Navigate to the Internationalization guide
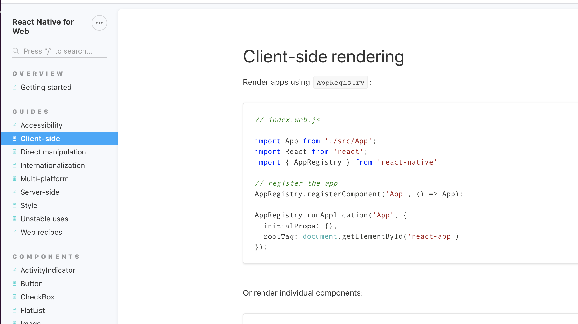This screenshot has height=324, width=578. pos(52,165)
